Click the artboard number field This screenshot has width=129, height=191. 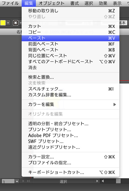(8, 181)
